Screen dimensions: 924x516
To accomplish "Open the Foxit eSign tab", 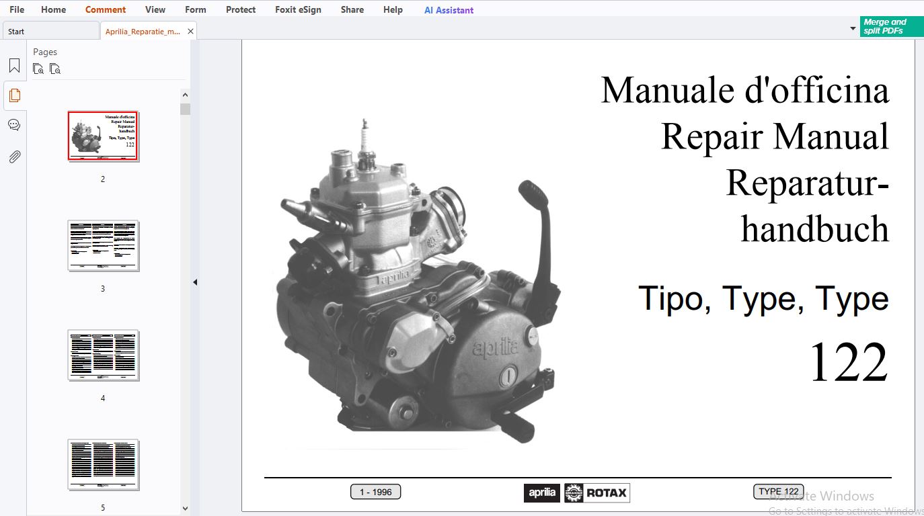I will pyautogui.click(x=298, y=9).
